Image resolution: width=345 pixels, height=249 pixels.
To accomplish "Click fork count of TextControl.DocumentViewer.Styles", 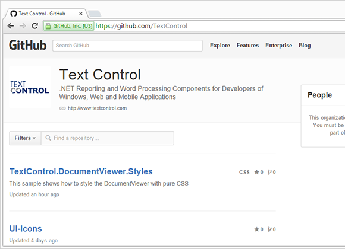I will pos(272,172).
